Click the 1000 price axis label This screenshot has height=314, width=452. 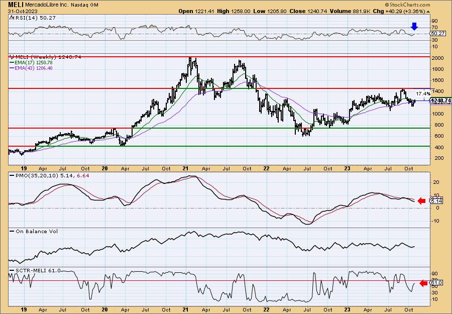437,114
